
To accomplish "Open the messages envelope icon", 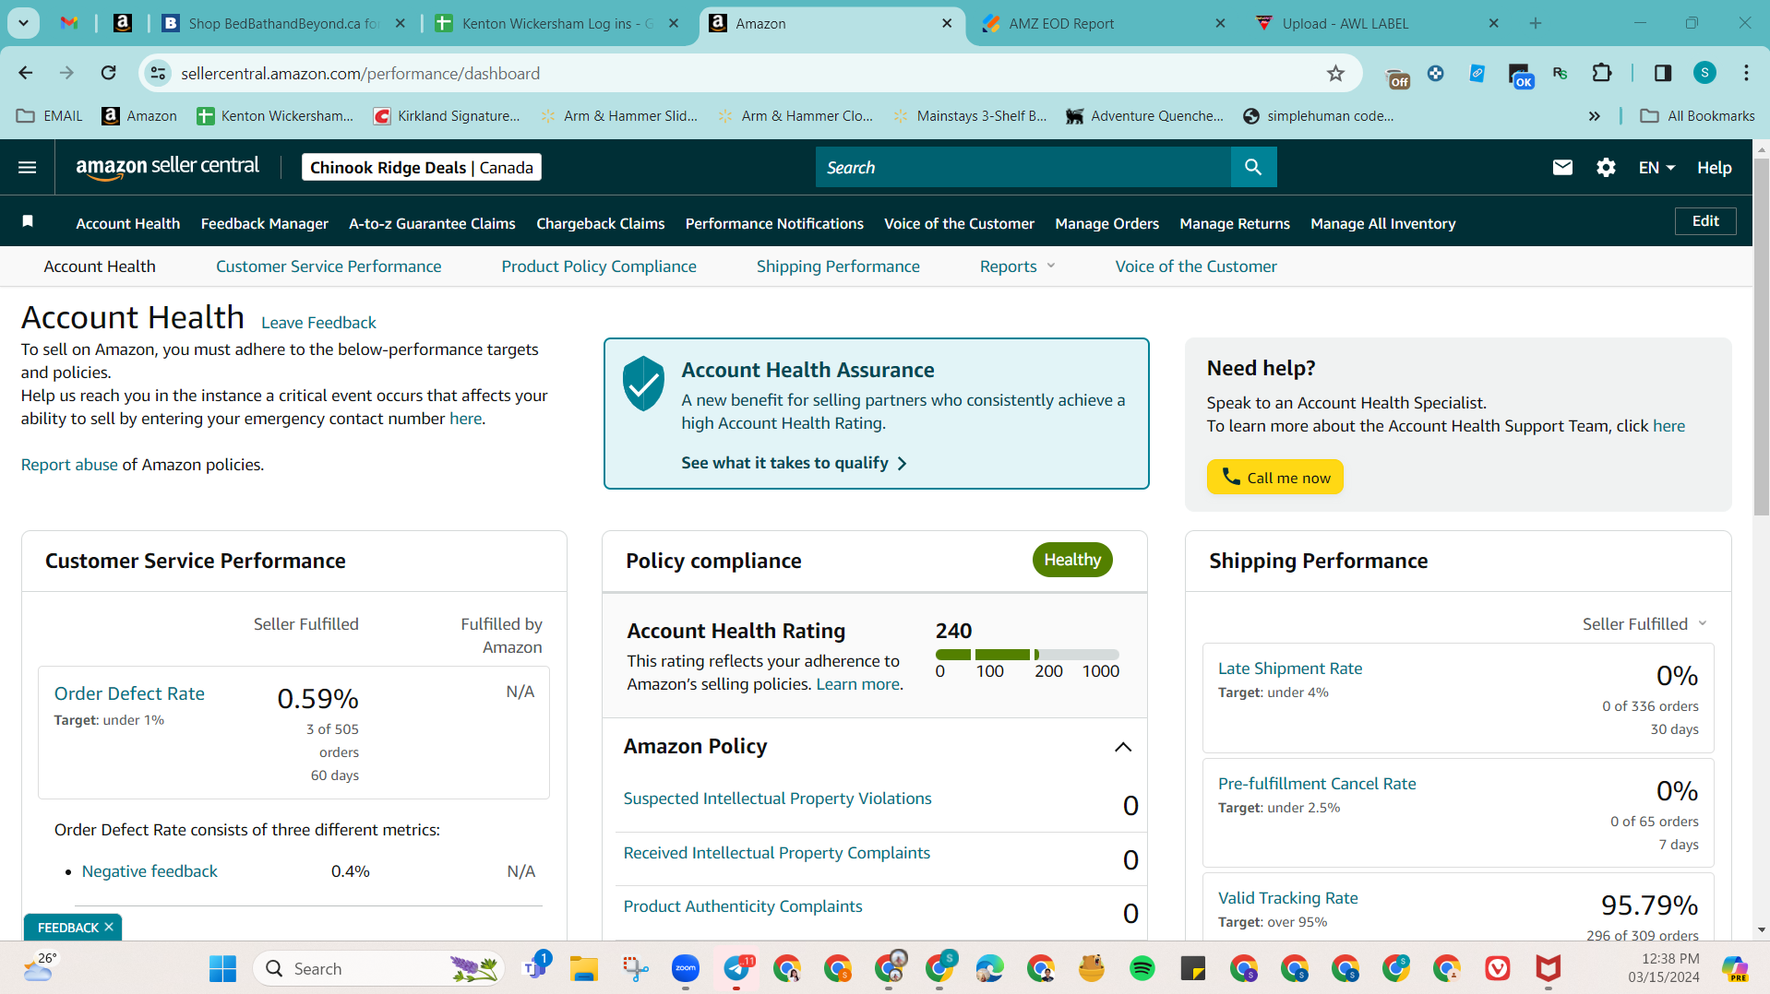I will (x=1562, y=167).
